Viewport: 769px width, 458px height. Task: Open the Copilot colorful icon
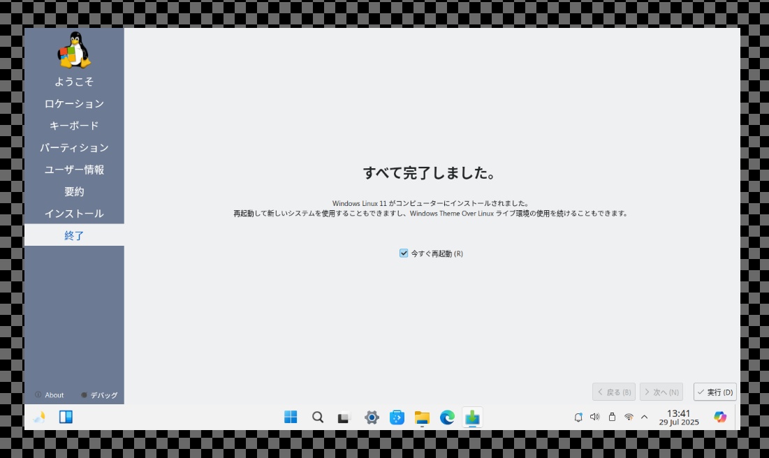(720, 418)
